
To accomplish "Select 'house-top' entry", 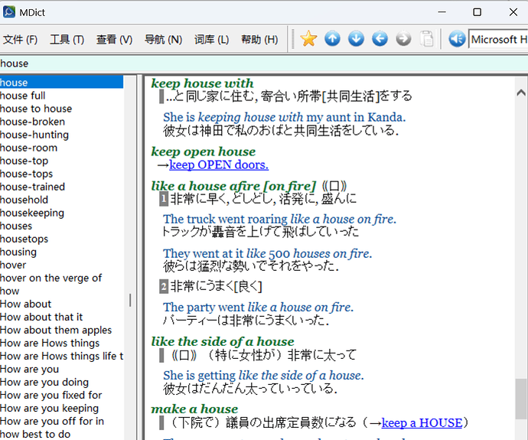I will pyautogui.click(x=61, y=161).
